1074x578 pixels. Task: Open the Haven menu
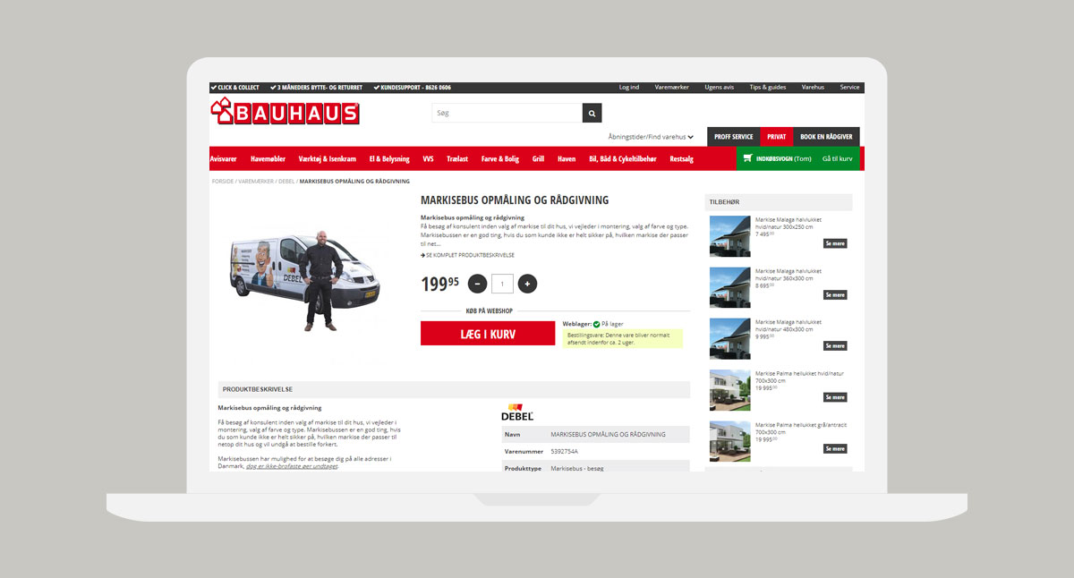(x=567, y=158)
